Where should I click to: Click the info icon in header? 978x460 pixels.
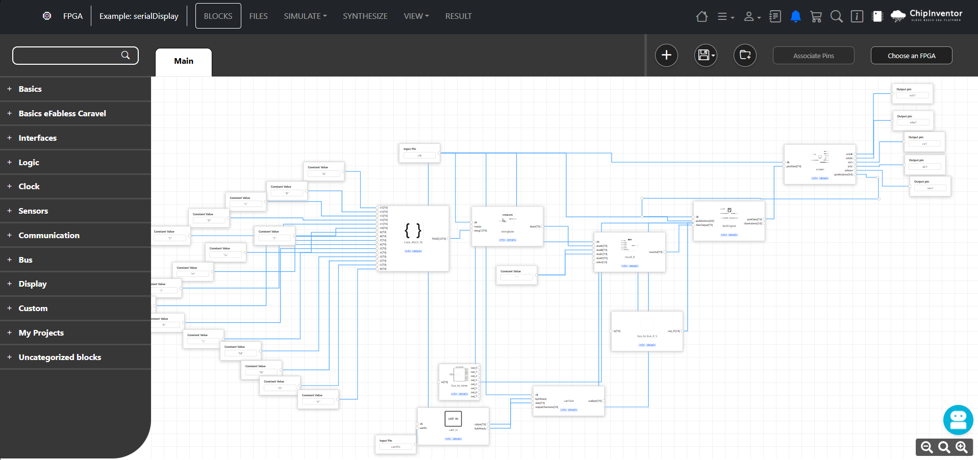(857, 16)
